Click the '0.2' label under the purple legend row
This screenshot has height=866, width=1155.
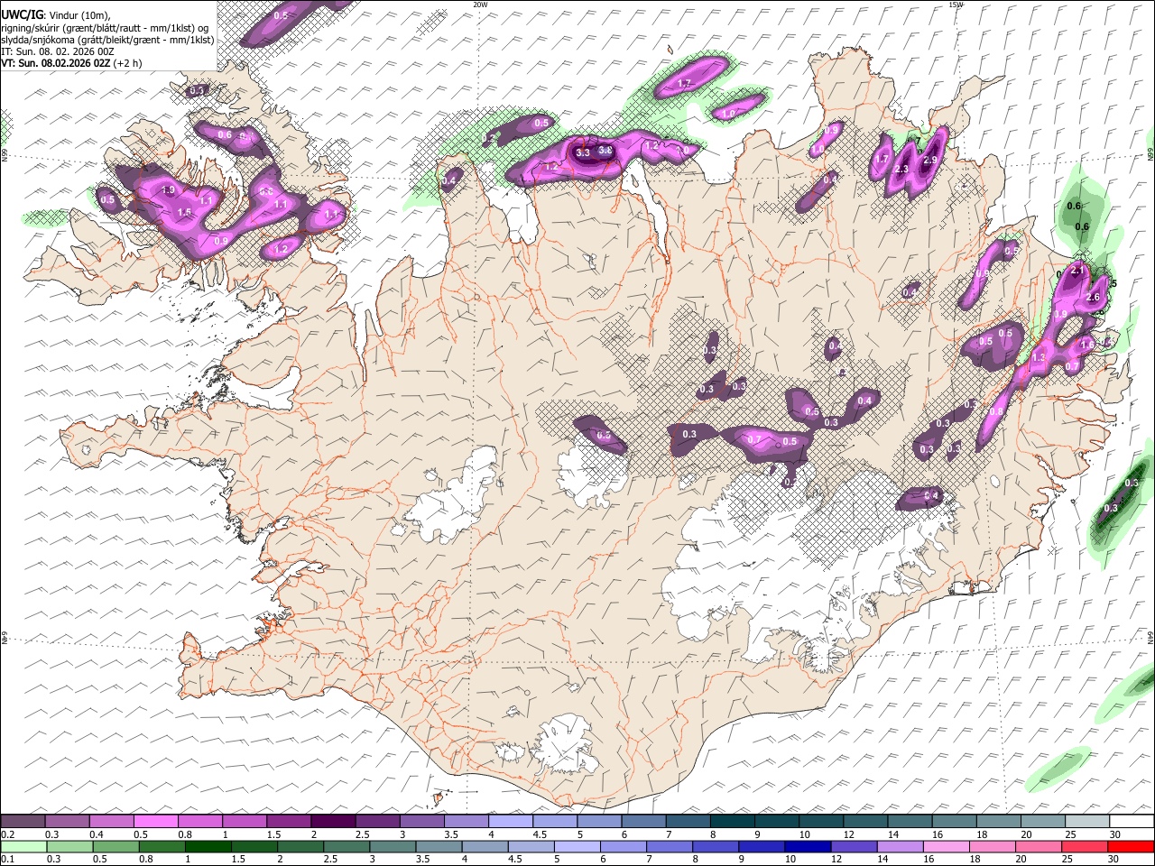click(7, 834)
